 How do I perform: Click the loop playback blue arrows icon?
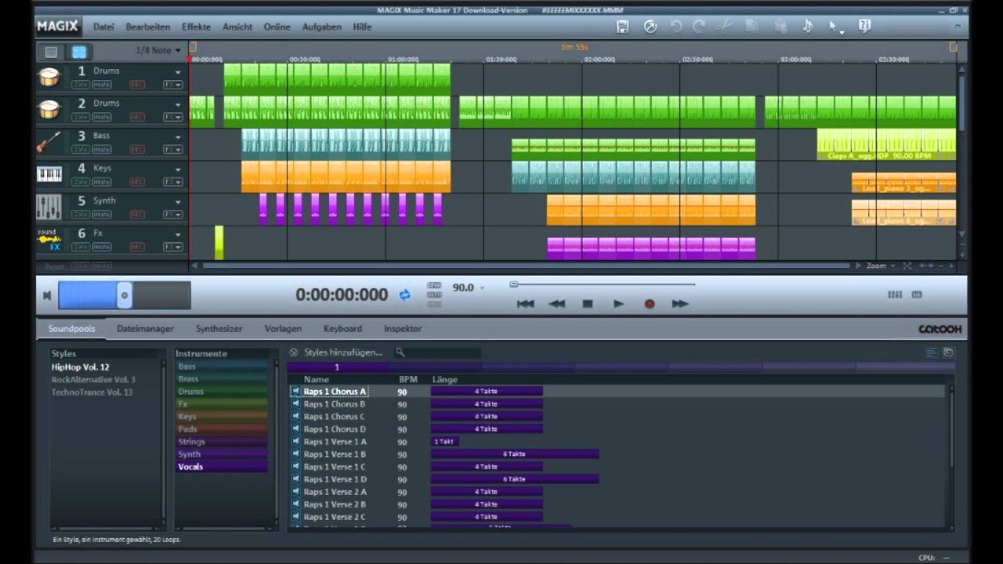point(405,295)
